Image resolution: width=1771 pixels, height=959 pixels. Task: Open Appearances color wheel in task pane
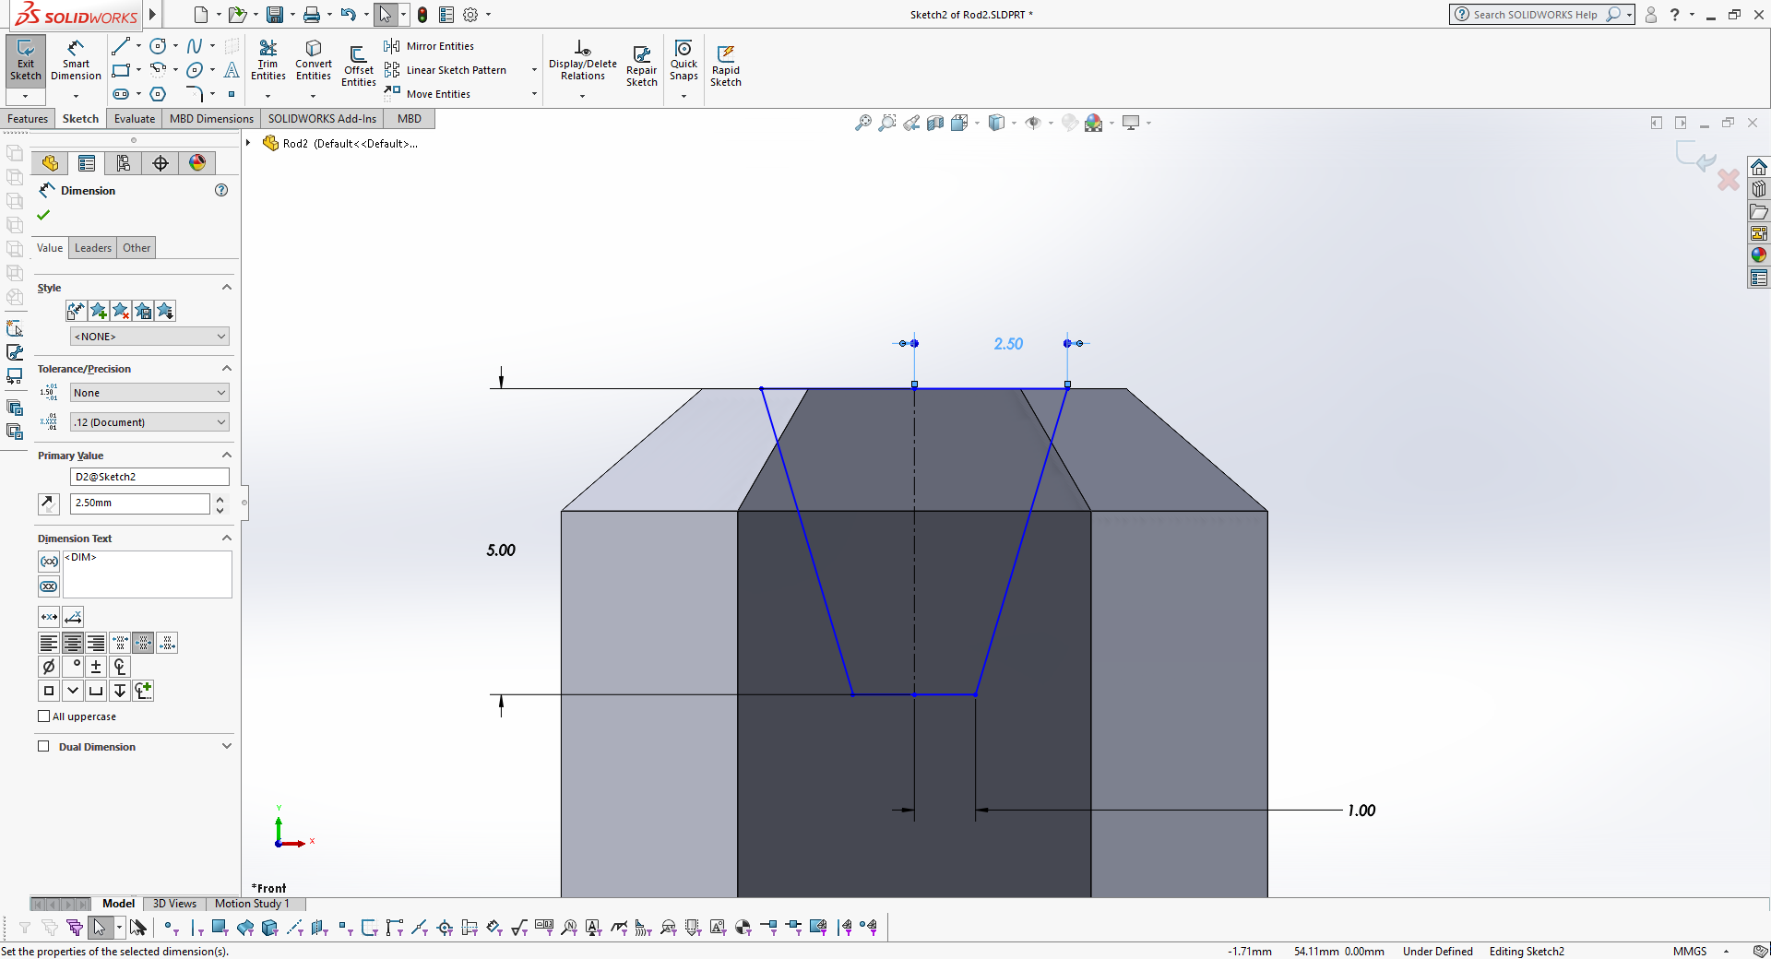point(1759,255)
